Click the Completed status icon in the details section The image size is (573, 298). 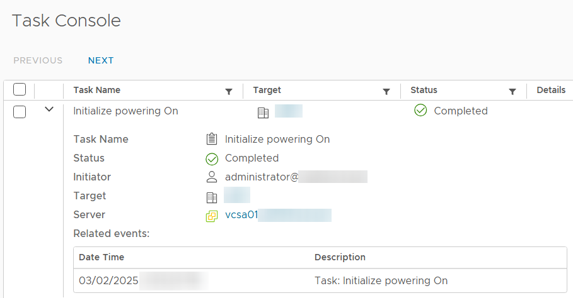point(212,159)
